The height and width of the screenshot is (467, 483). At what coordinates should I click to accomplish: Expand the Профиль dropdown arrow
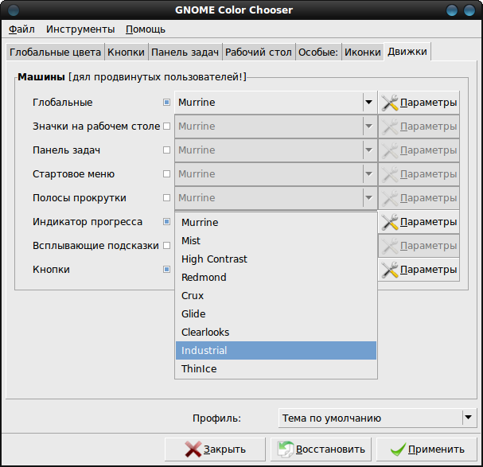[468, 418]
